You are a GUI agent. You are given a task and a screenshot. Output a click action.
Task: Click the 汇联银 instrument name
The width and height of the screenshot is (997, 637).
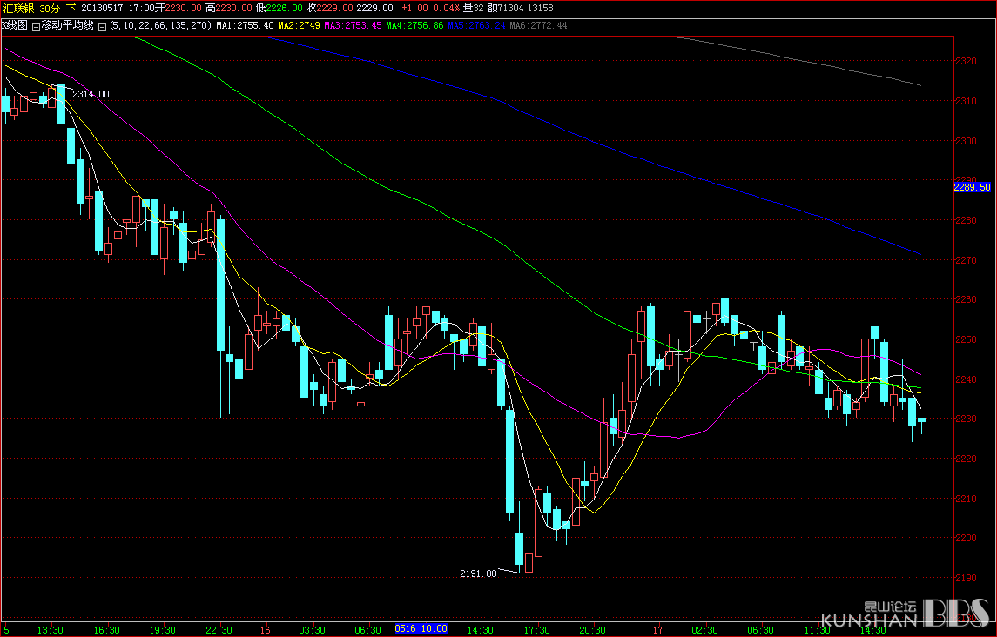19,8
